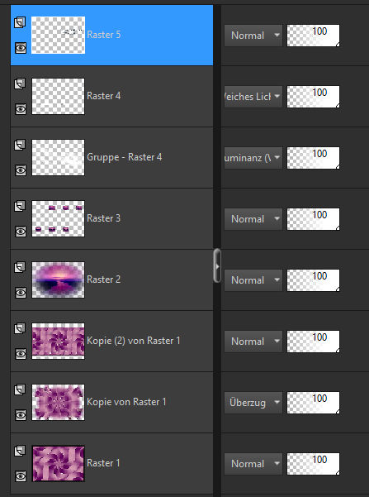Click the layer type icon of Raster 4

click(20, 84)
